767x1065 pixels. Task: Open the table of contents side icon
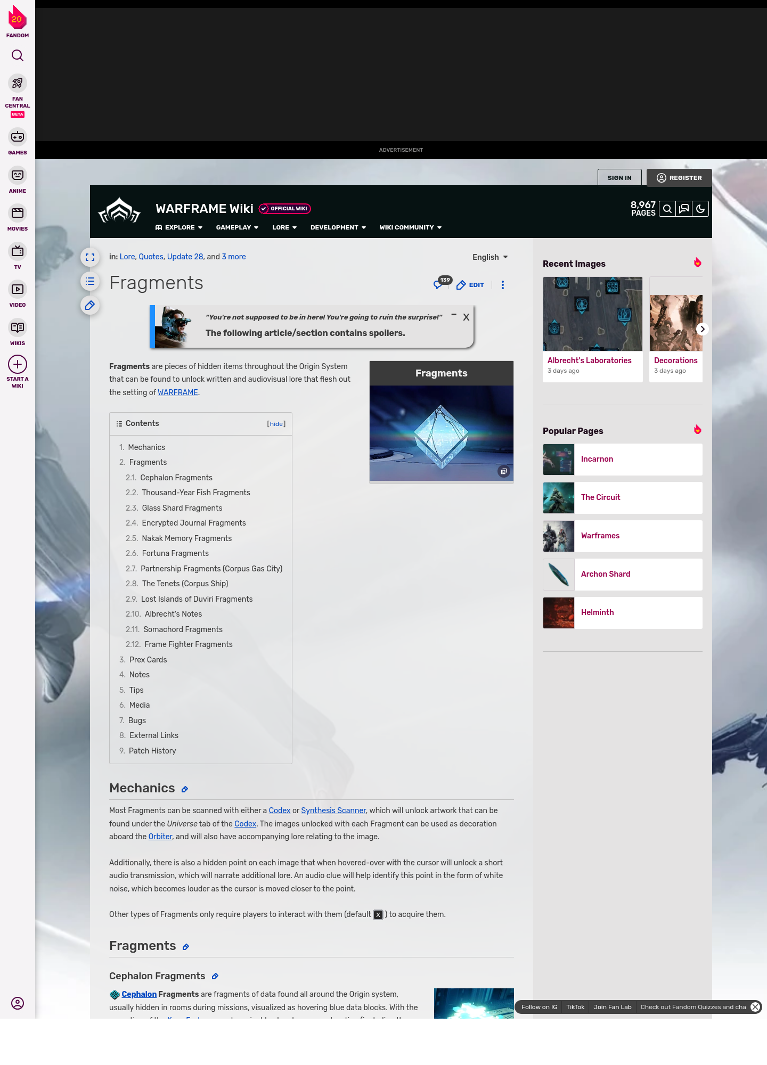tap(90, 281)
